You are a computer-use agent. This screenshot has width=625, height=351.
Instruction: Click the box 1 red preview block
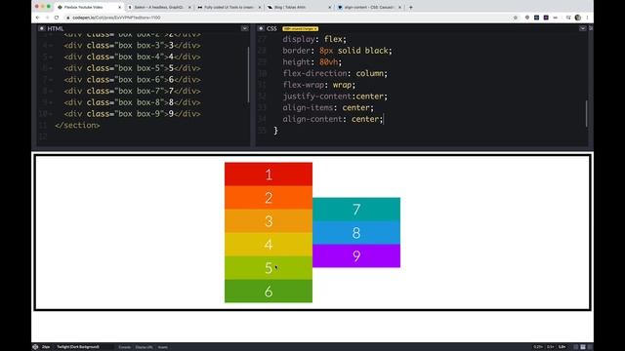pos(269,175)
